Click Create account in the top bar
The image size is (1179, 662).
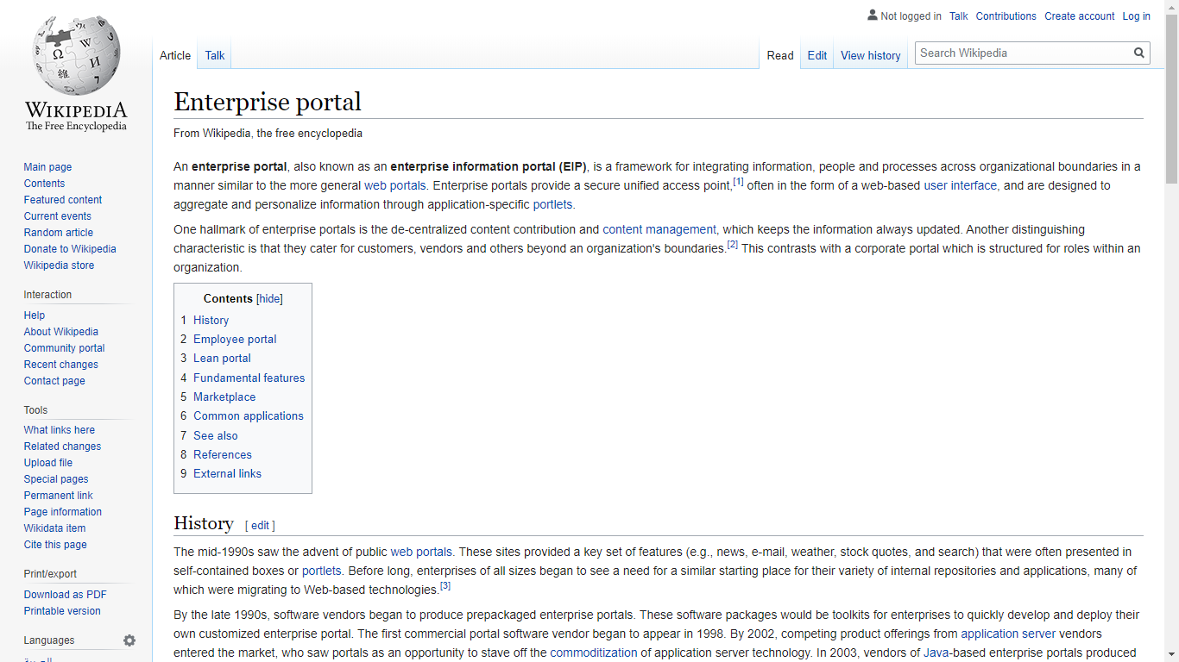tap(1079, 16)
